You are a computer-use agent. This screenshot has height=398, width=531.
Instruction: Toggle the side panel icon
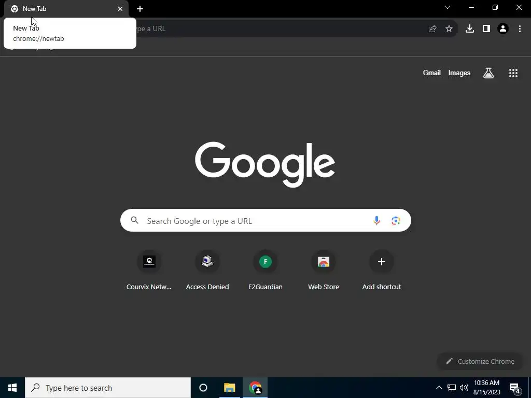[486, 29]
